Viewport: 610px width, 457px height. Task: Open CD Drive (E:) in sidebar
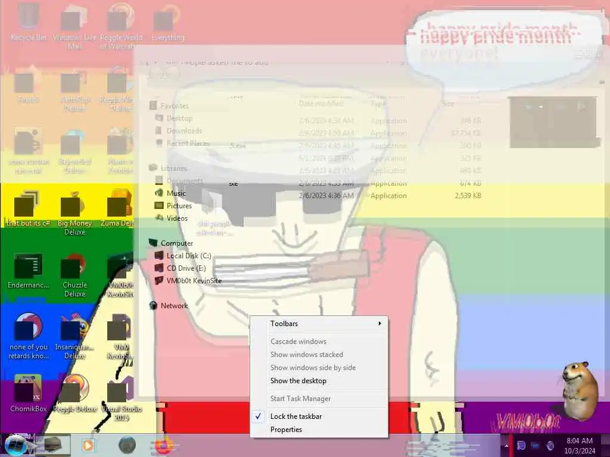pyautogui.click(x=180, y=268)
